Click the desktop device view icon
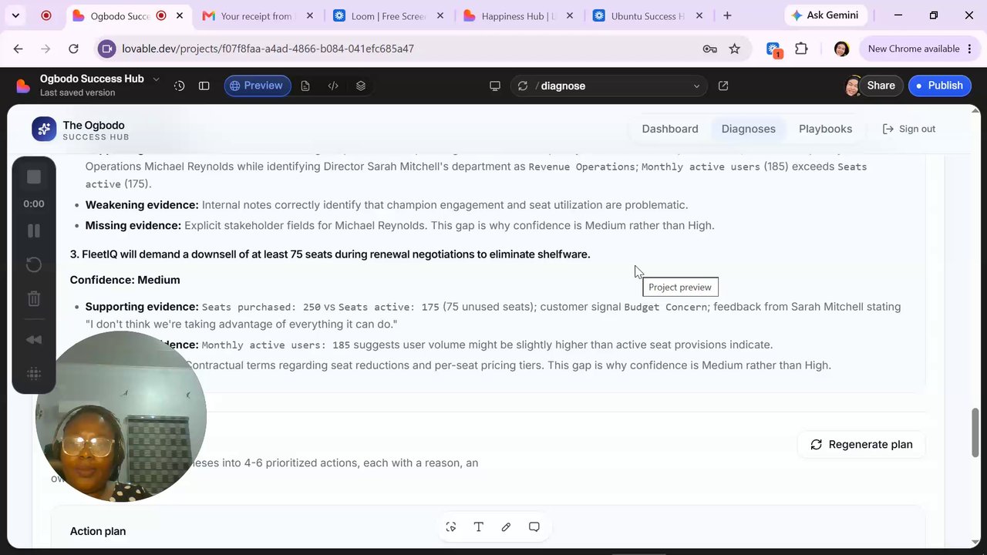The height and width of the screenshot is (555, 987). [x=495, y=86]
